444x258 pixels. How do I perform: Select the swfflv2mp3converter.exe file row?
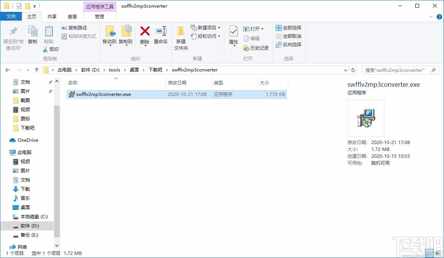click(177, 94)
